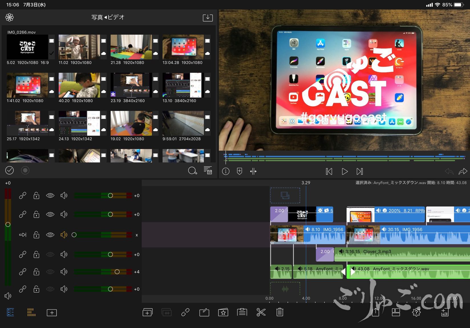
Task: Click the import download icon above media library
Action: click(208, 18)
